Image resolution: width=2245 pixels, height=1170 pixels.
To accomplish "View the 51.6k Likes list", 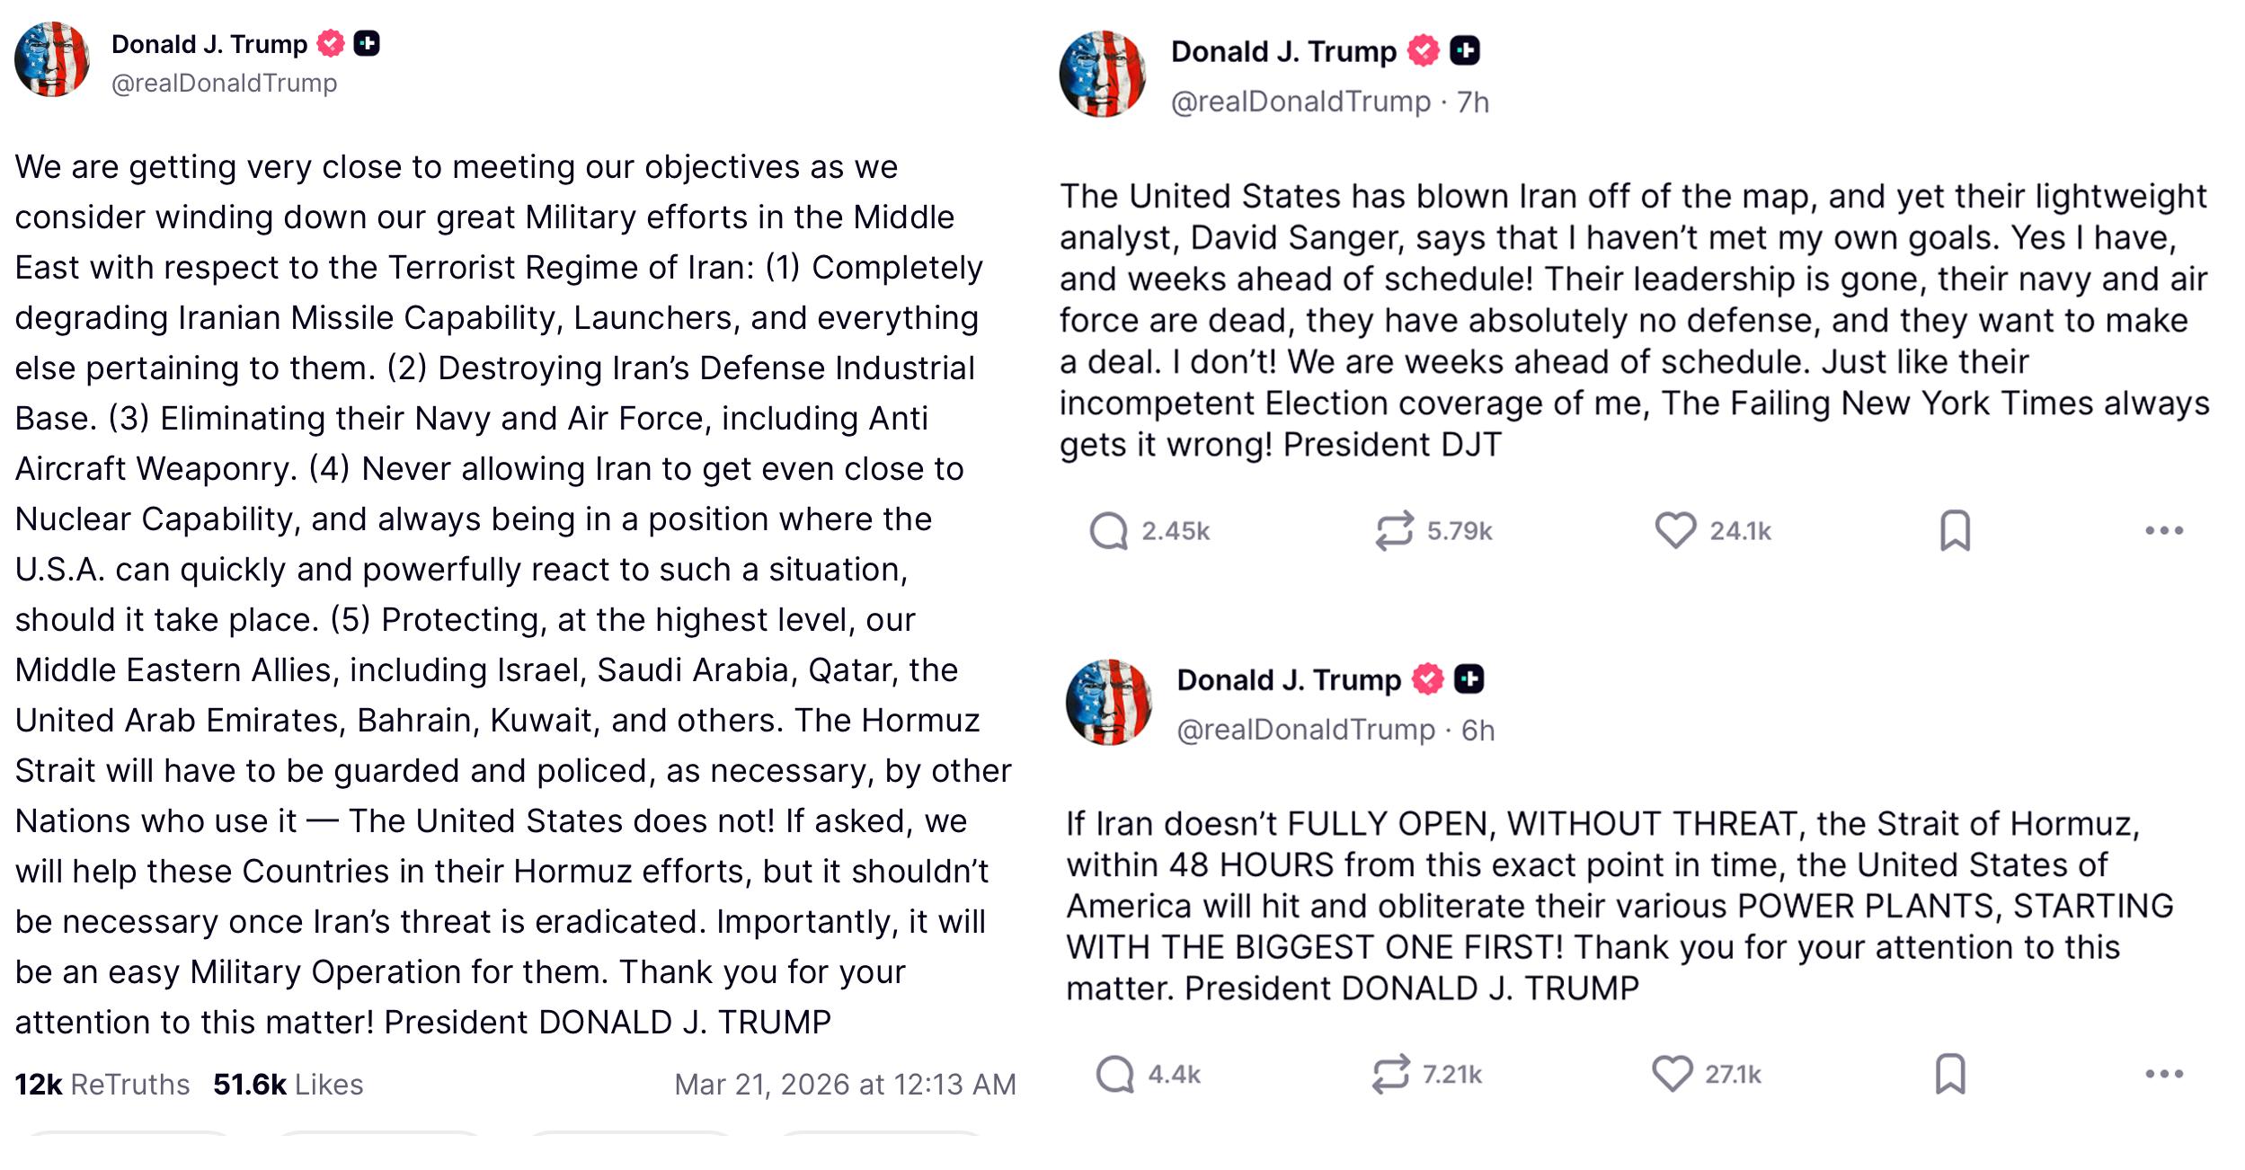I will point(288,1085).
